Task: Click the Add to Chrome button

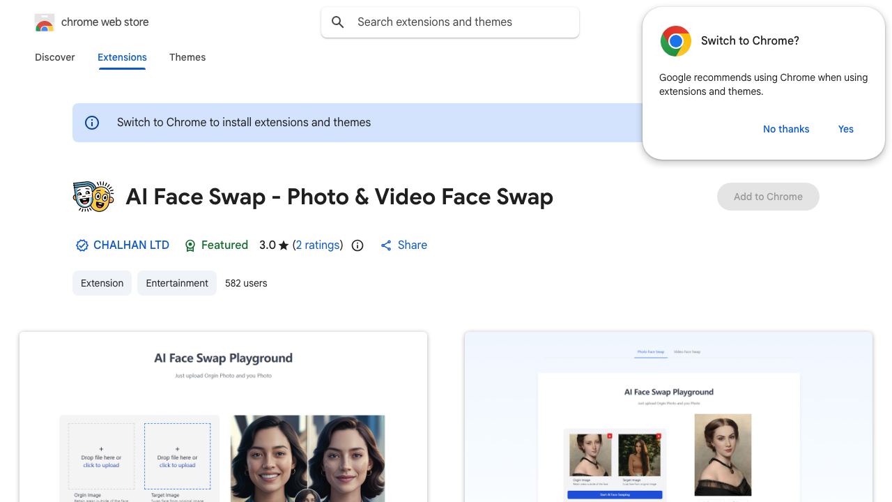Action: [x=768, y=197]
